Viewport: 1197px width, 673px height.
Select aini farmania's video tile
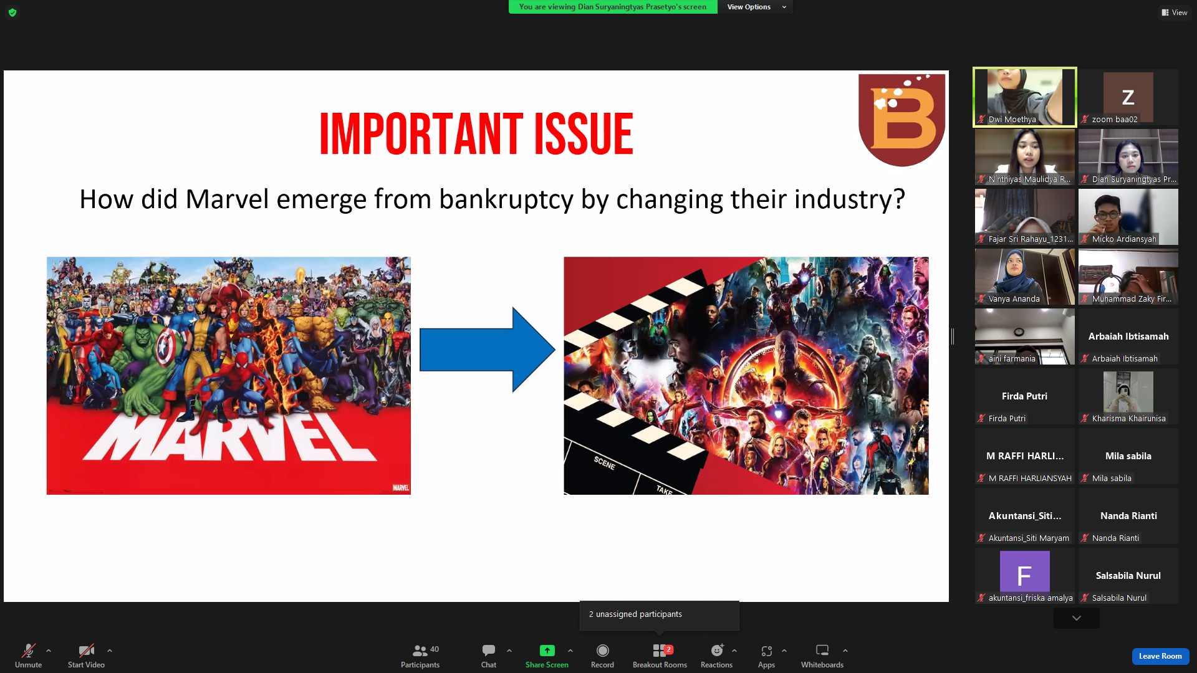[1025, 336]
